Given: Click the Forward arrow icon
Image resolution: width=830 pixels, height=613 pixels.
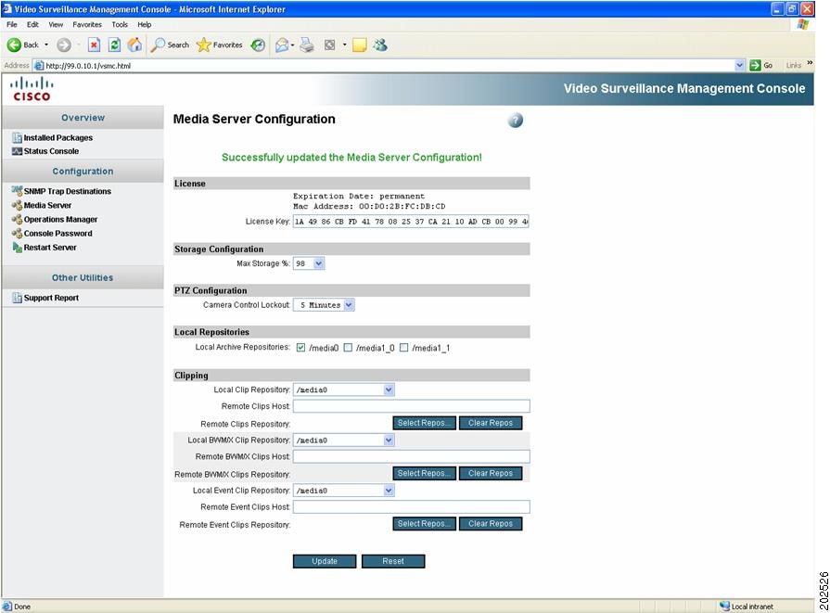Looking at the screenshot, I should (x=63, y=45).
